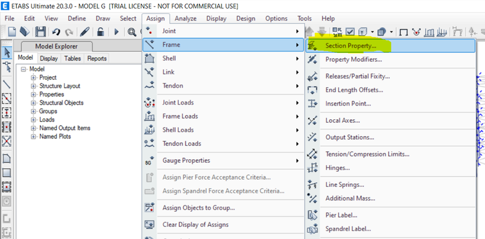Choose Clear Display of Assigns entry
The height and width of the screenshot is (239, 485).
tap(223, 225)
